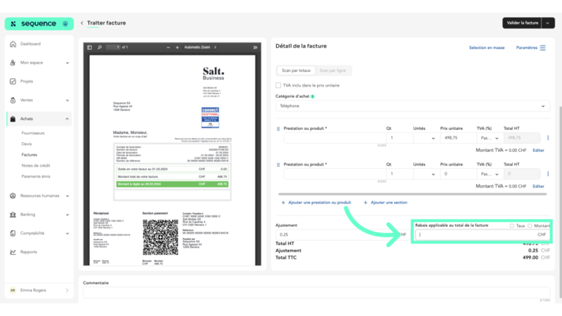Toggle the PDF viewer sidebar icon
Viewport: 562px width, 316px height.
point(90,47)
